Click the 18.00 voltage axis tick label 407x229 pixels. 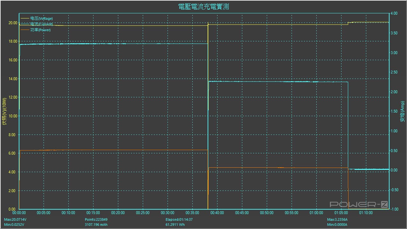(x=13, y=41)
